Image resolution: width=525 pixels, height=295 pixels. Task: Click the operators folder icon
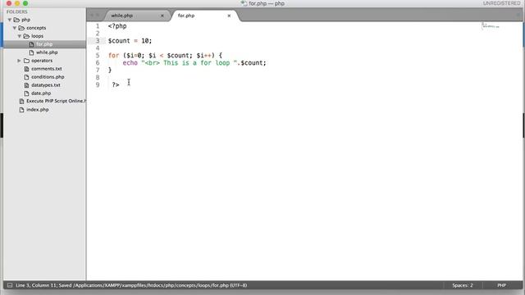tap(26, 61)
